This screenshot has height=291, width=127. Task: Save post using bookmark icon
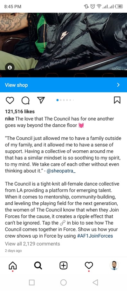117,100
